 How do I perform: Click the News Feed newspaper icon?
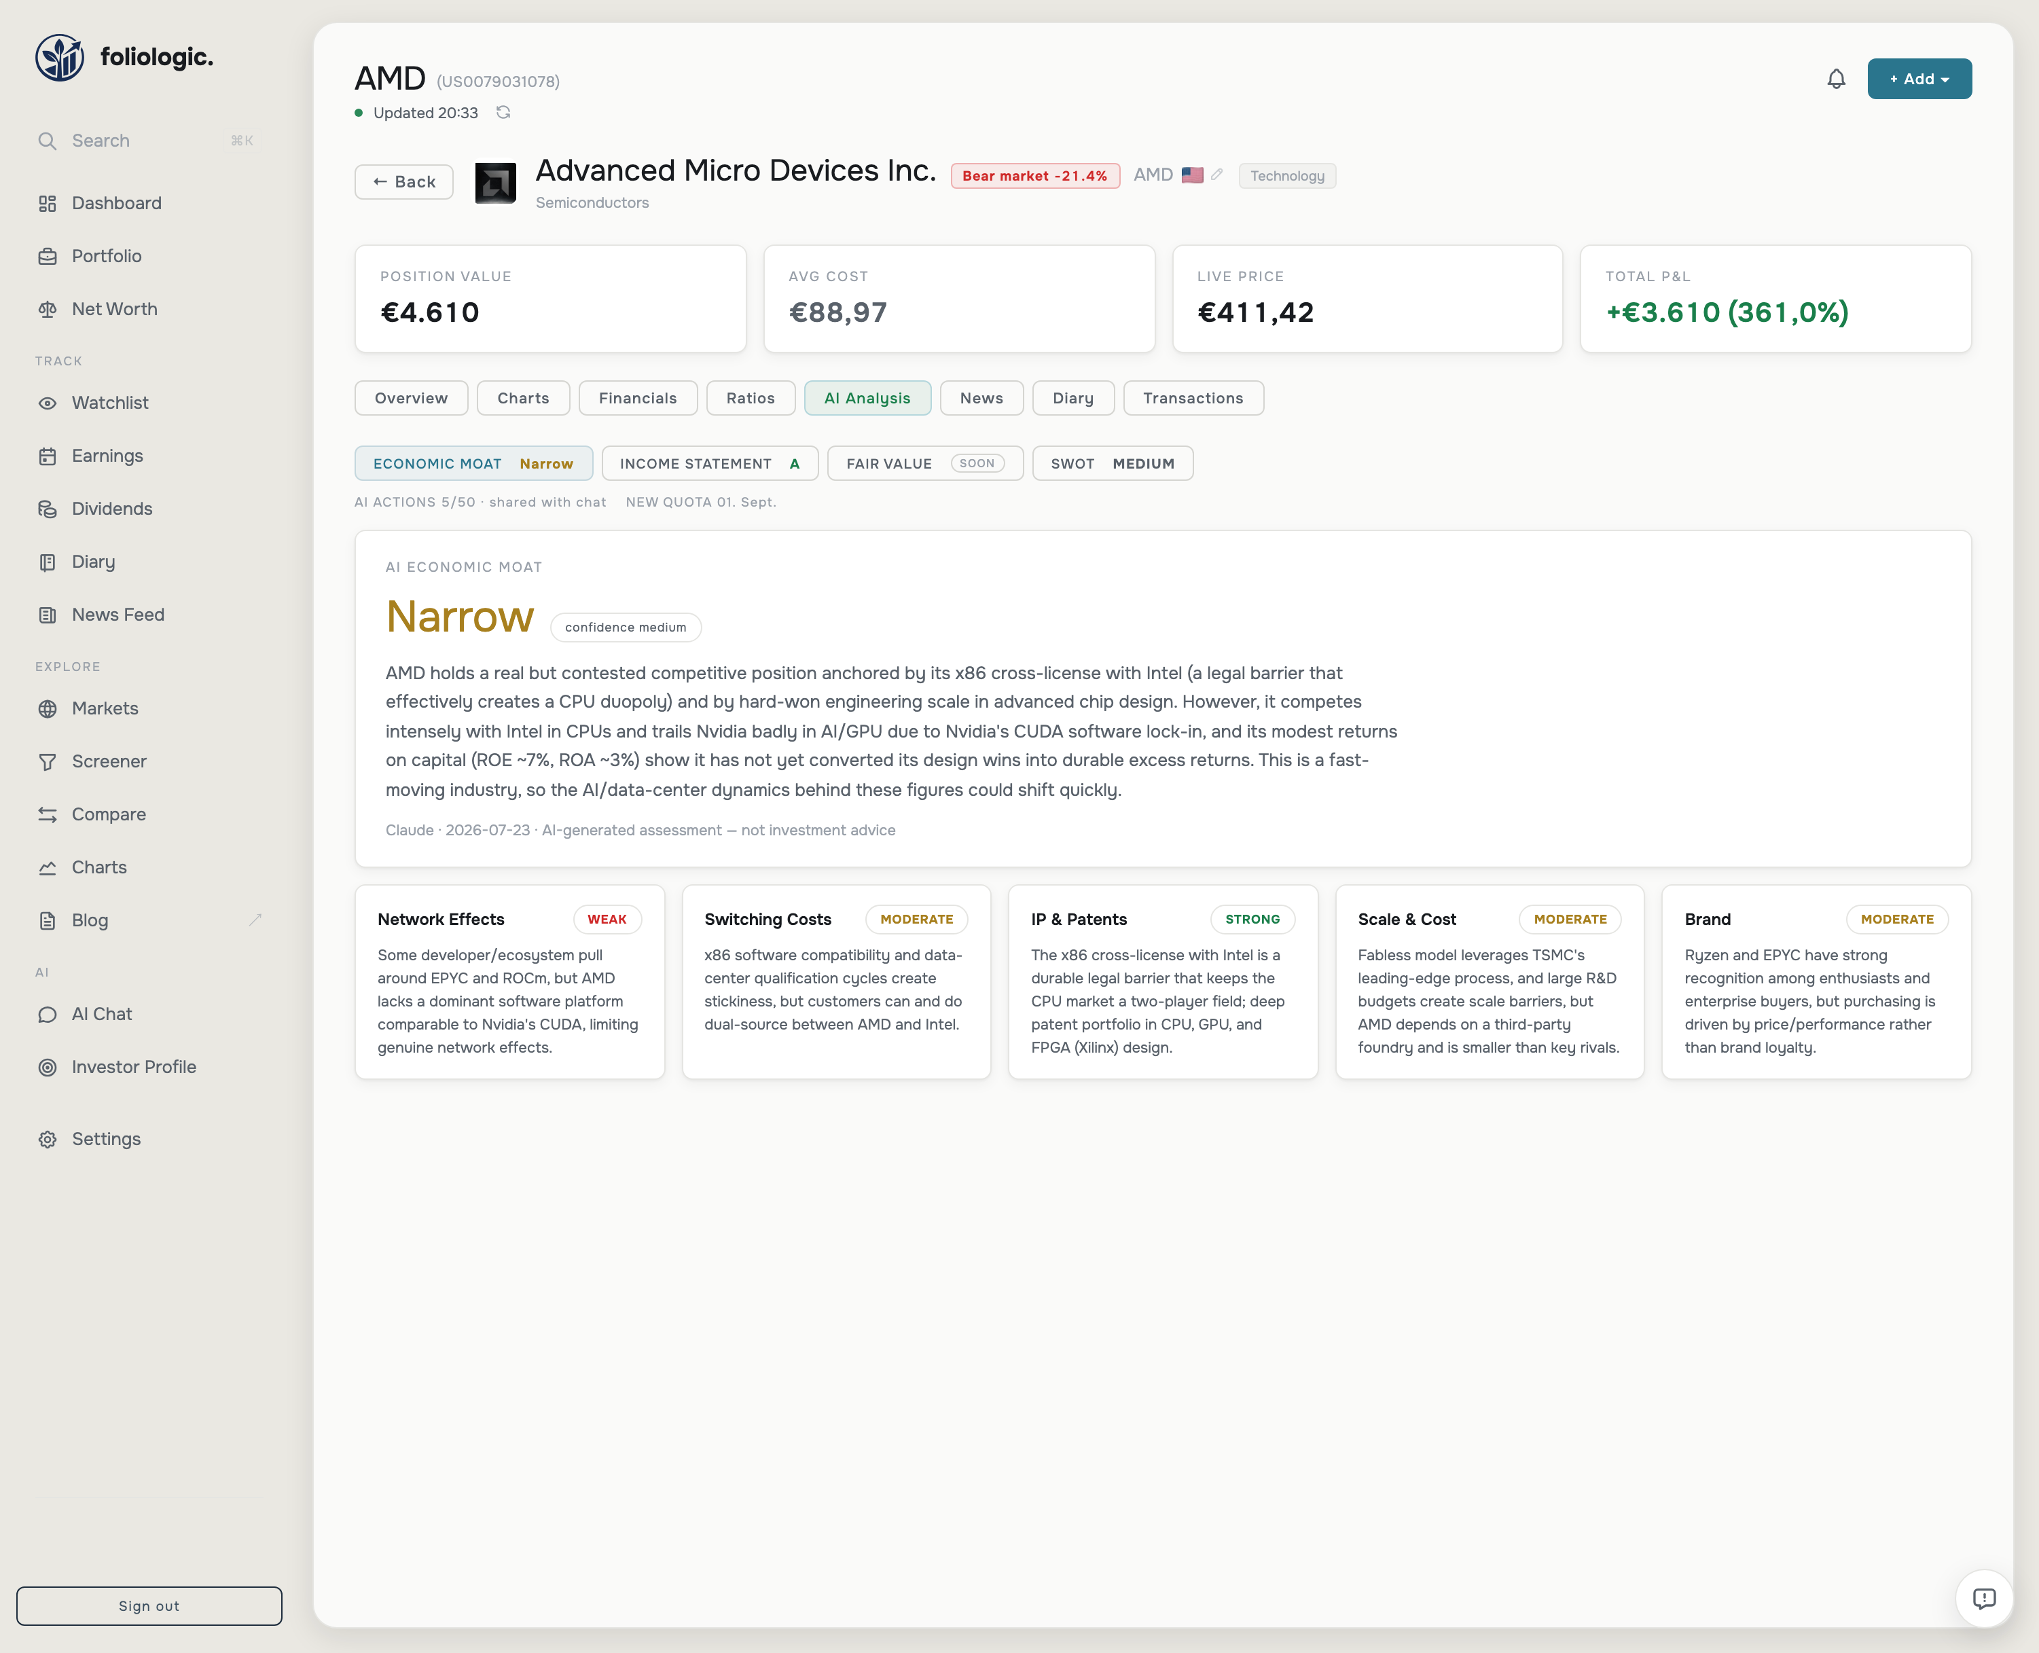[47, 615]
